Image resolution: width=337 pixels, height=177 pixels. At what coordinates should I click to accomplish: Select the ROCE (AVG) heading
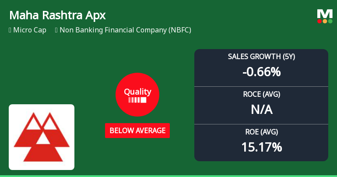coord(261,94)
